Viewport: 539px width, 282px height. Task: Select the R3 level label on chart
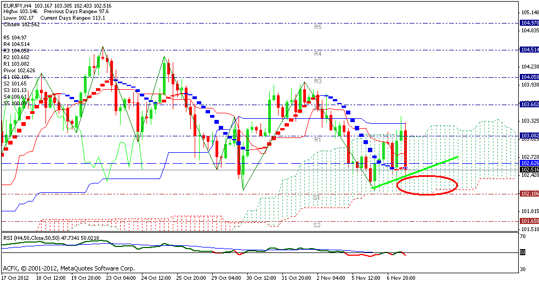[317, 81]
